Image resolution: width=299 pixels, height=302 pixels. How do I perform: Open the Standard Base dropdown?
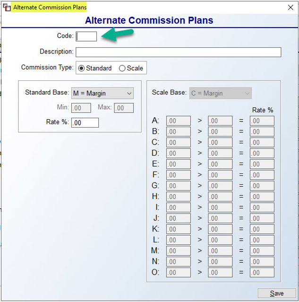click(102, 93)
